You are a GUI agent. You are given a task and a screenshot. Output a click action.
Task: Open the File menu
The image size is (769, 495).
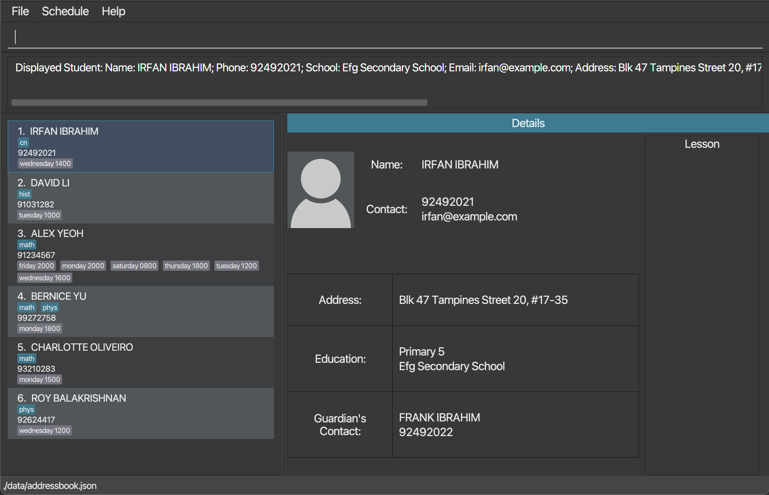pos(20,11)
